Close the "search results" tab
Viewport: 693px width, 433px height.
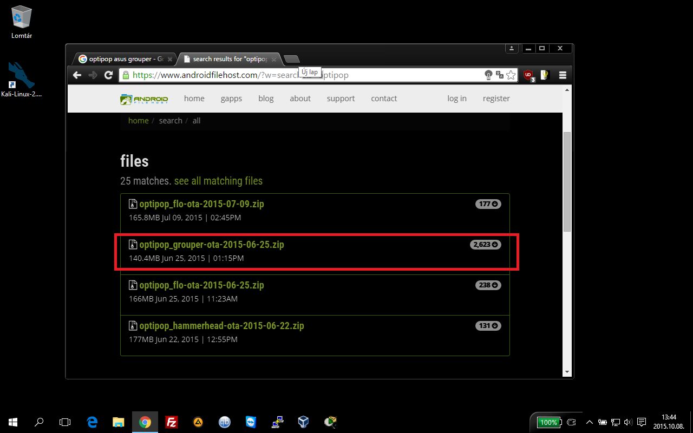tap(274, 59)
